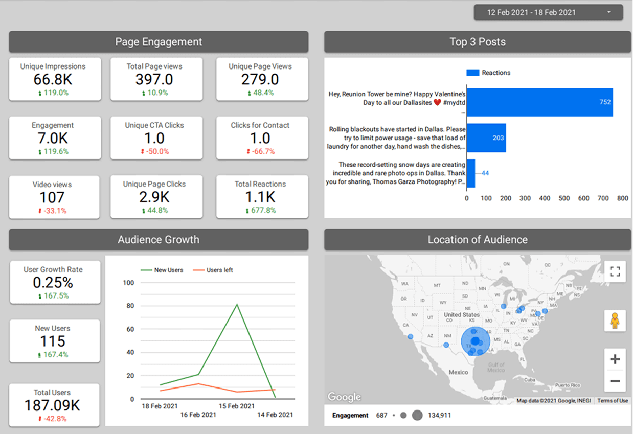Toggle Reactions legend in Top 3 Posts
This screenshot has width=633, height=434.
tap(488, 73)
